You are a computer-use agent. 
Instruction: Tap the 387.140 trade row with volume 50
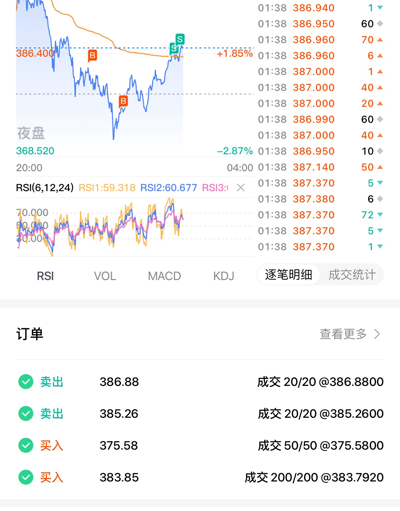[320, 167]
